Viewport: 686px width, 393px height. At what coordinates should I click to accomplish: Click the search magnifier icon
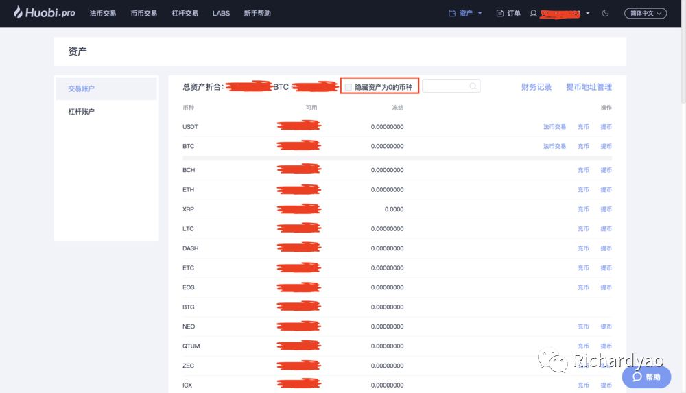tap(473, 86)
